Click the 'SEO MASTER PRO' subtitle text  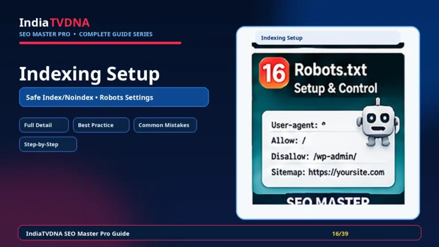45,34
